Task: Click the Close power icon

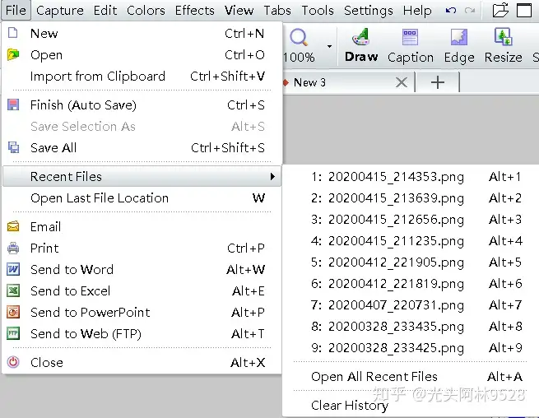Action: click(x=13, y=362)
